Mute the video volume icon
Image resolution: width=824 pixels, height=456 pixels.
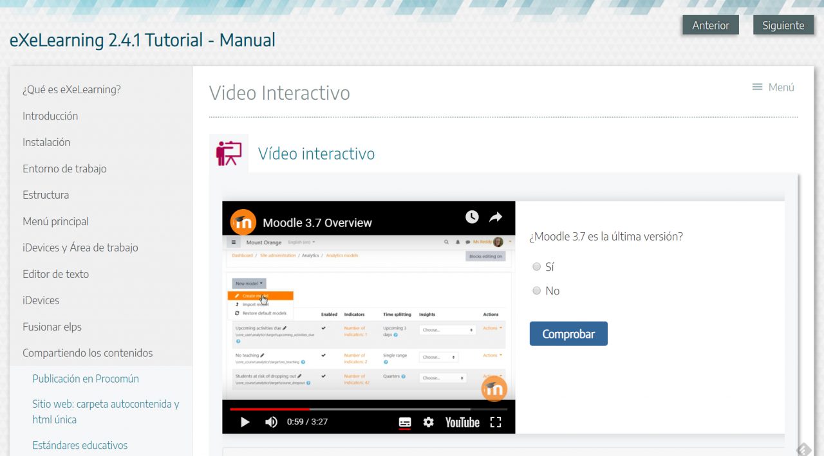271,423
